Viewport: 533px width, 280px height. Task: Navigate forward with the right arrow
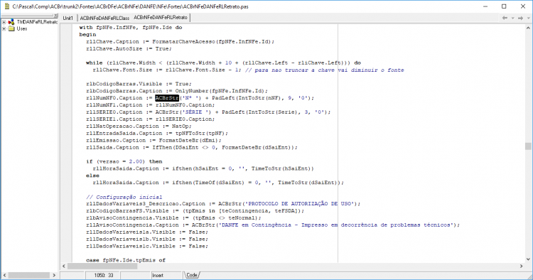pos(520,18)
